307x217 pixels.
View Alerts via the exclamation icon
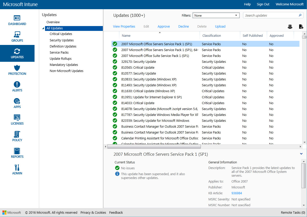[x=17, y=84]
